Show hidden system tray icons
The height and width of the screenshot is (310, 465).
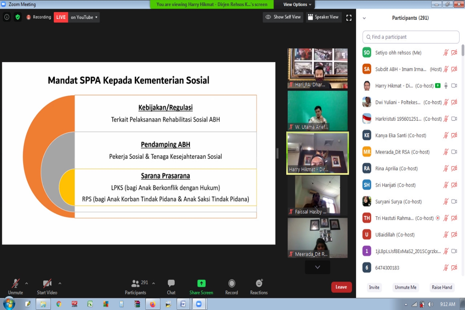click(406, 305)
